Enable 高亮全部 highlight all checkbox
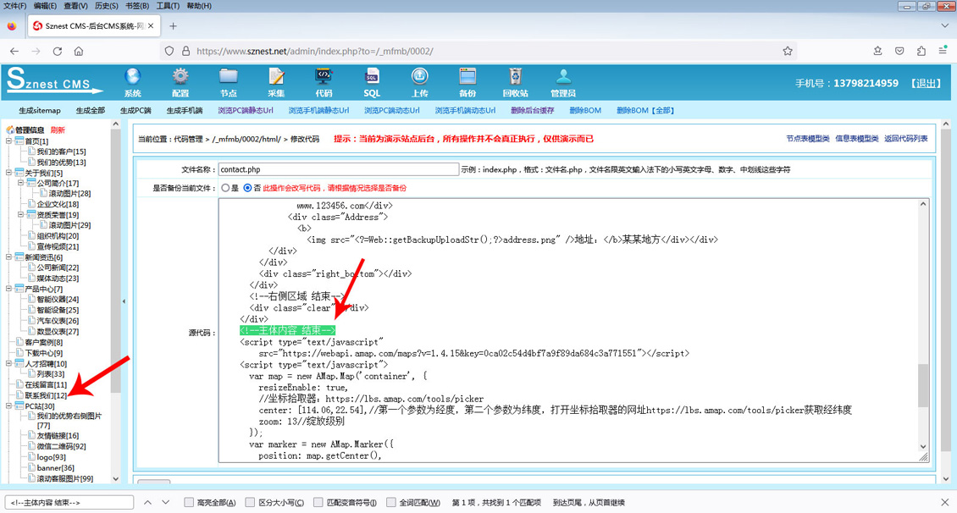Image resolution: width=957 pixels, height=513 pixels. [190, 502]
